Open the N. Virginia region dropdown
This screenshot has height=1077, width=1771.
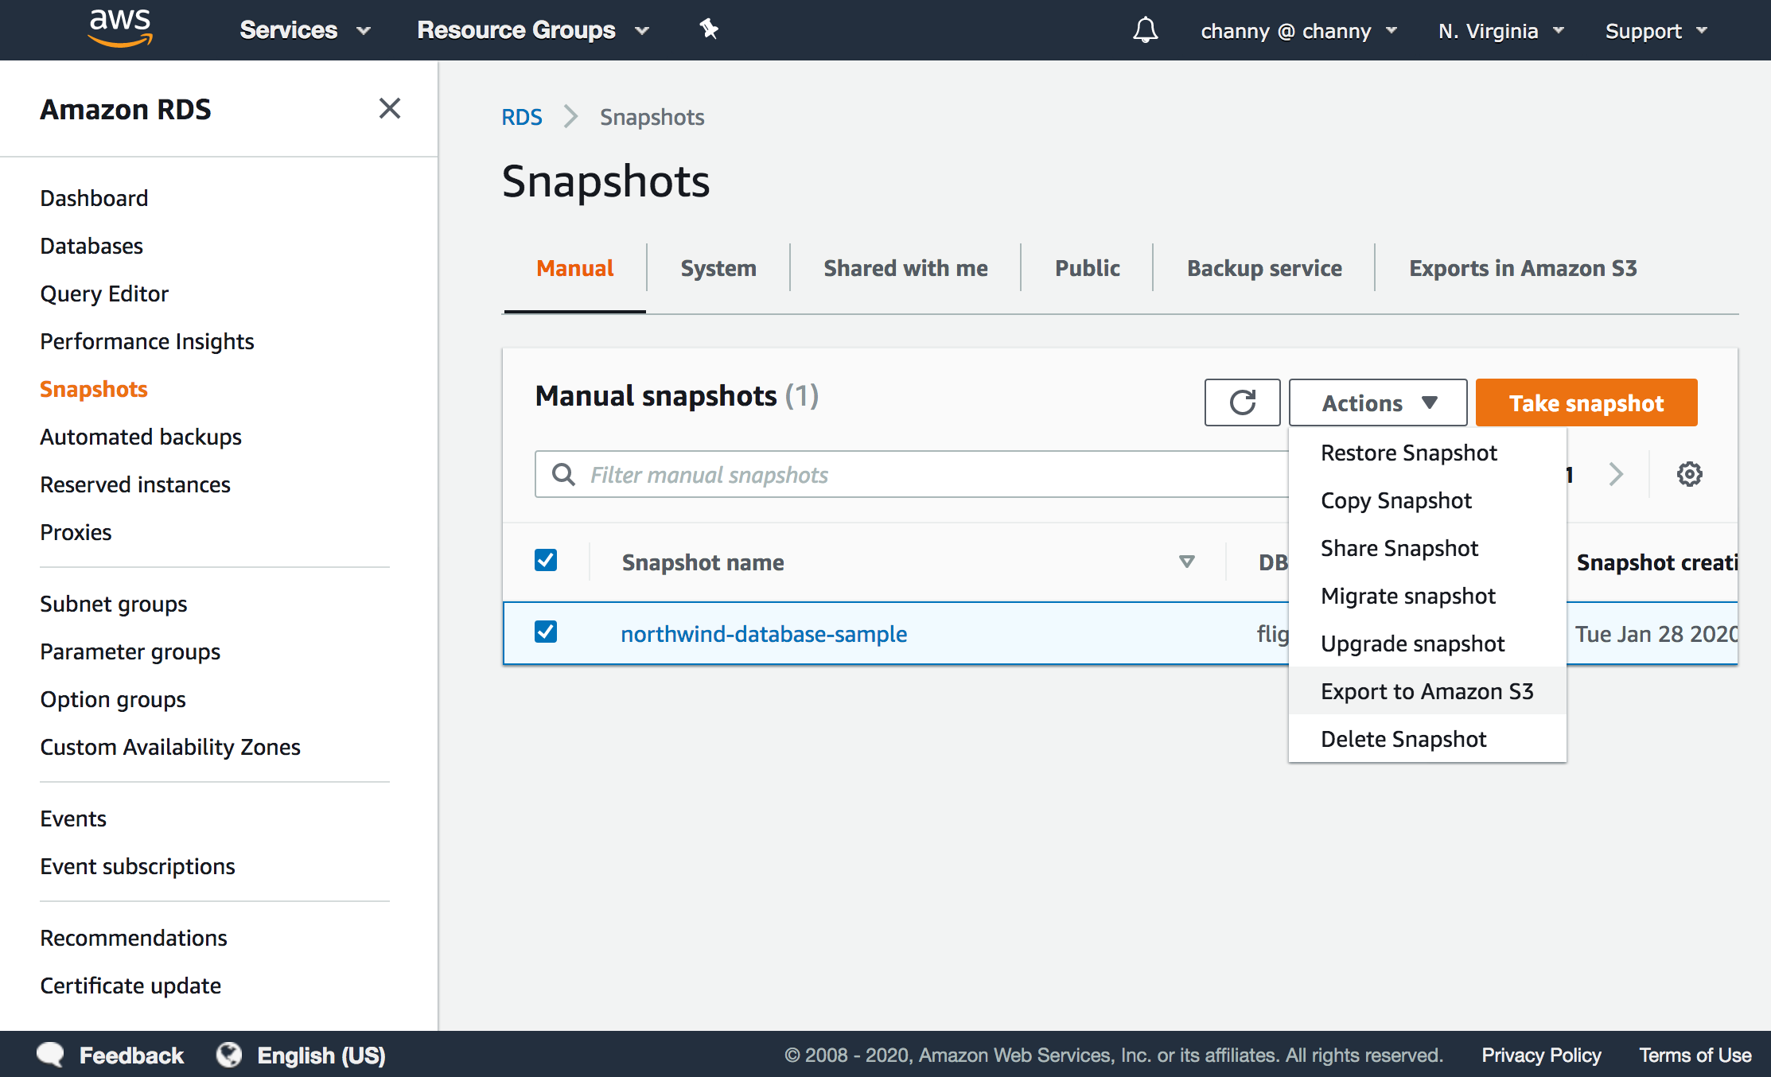click(x=1500, y=31)
